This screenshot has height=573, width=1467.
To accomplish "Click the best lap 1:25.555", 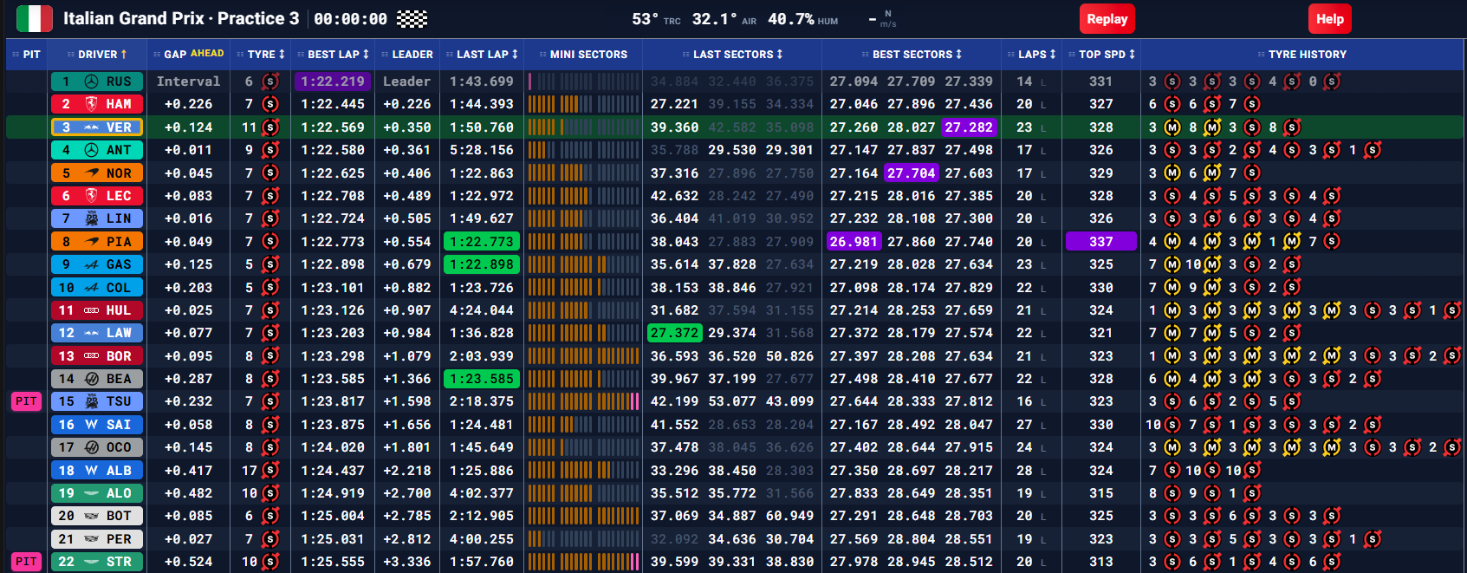I will click(333, 562).
